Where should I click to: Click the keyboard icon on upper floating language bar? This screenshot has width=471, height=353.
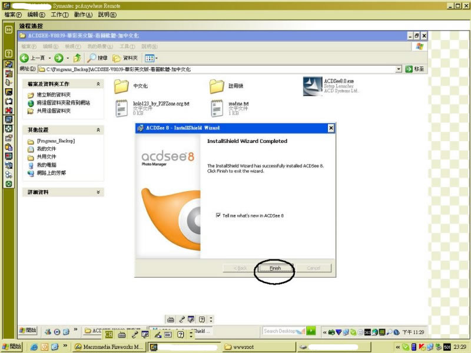(x=170, y=319)
